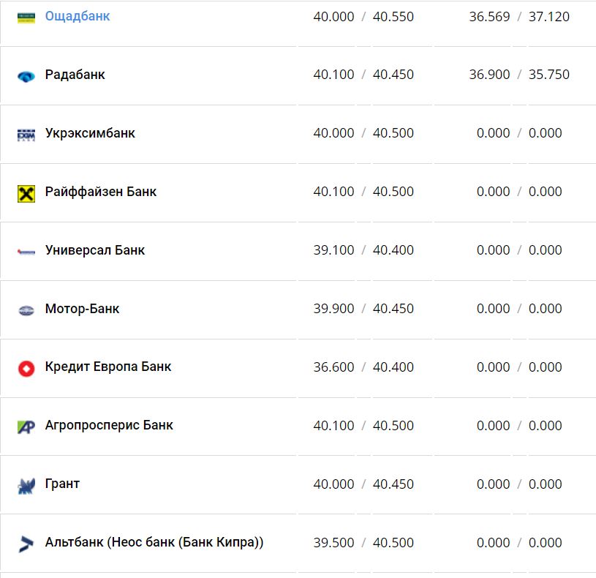Open the Ощадбанк link

pyautogui.click(x=78, y=16)
